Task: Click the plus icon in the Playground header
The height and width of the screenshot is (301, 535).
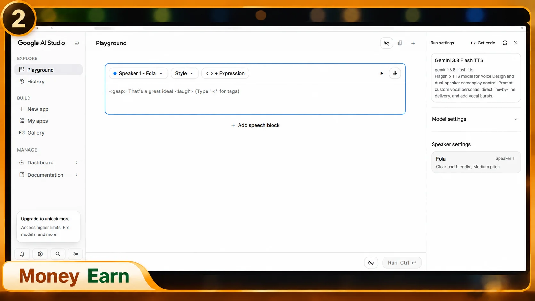Action: [413, 43]
